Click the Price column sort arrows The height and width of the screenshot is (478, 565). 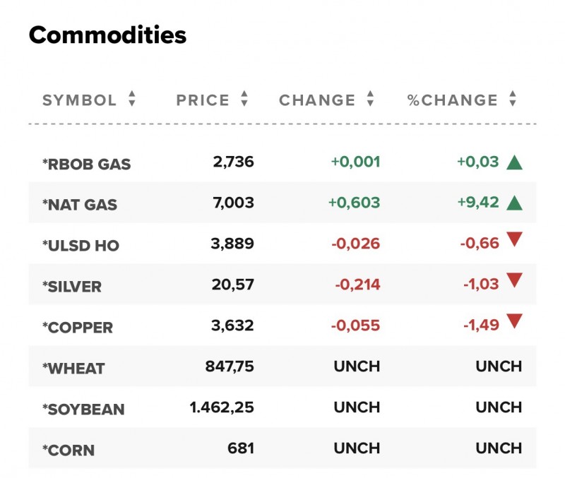tap(244, 100)
